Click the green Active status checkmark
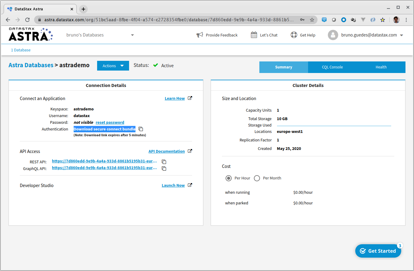This screenshot has width=414, height=271. (156, 65)
